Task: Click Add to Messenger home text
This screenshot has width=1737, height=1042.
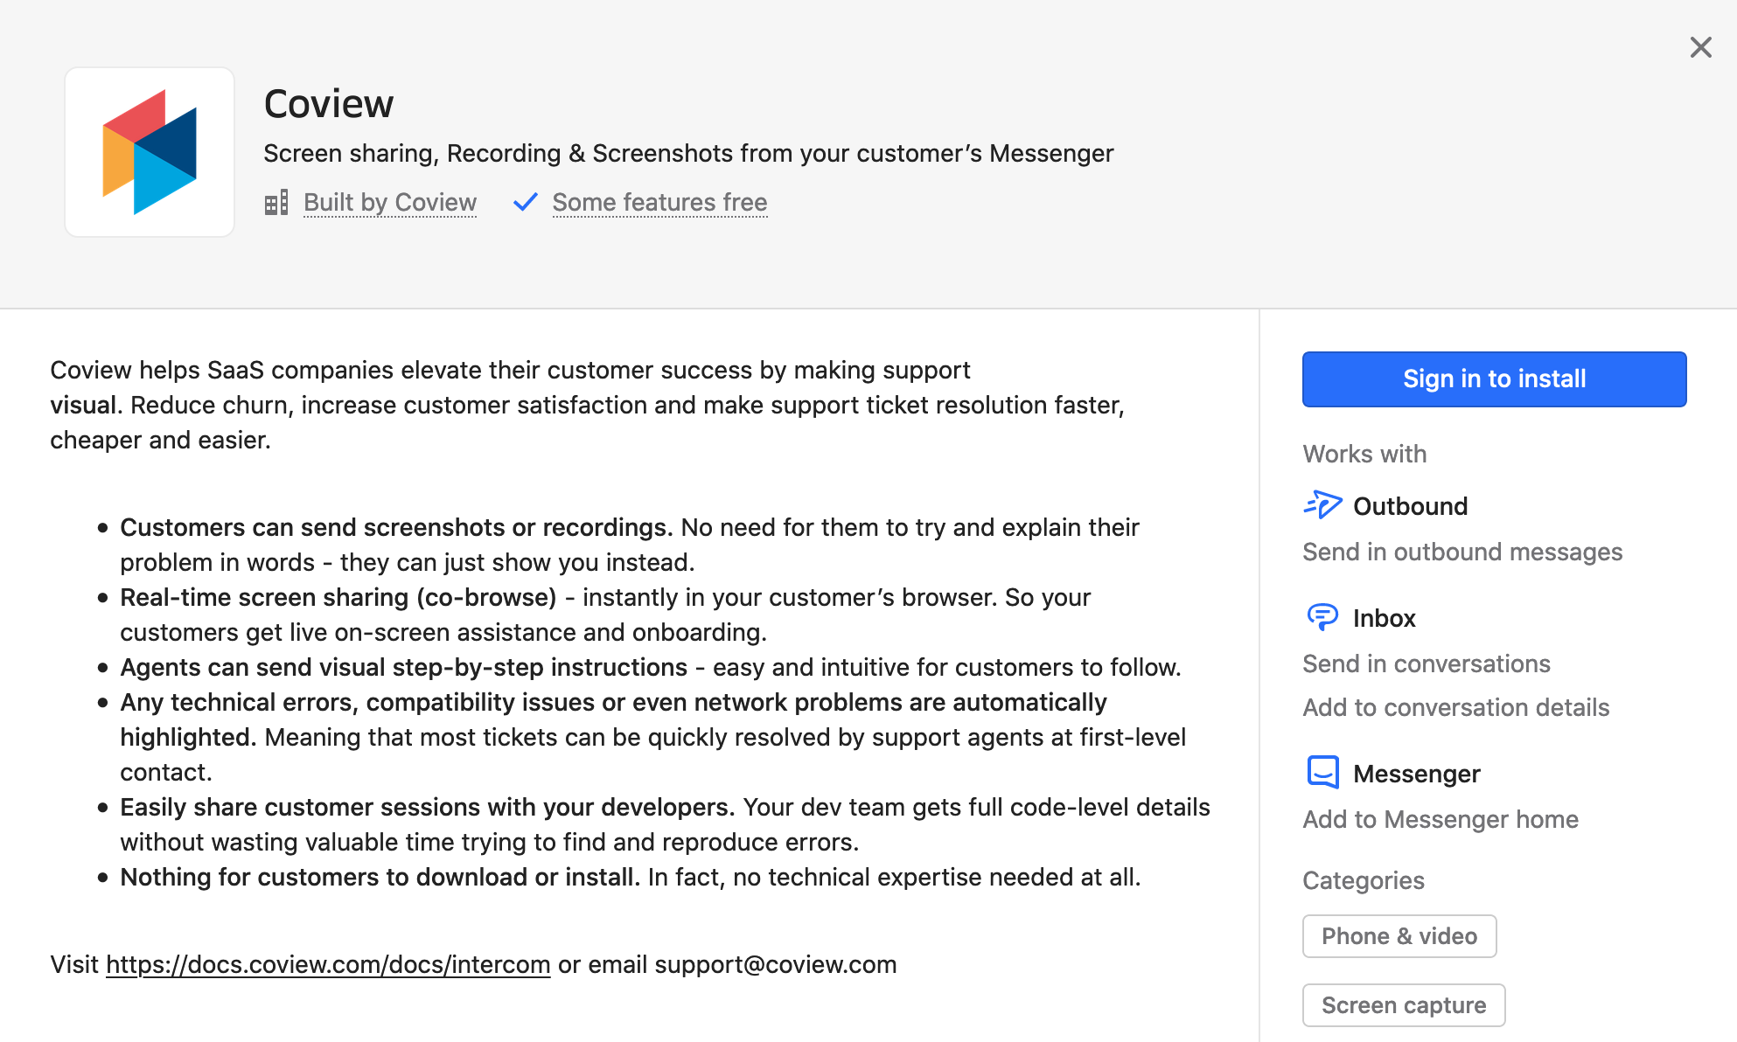Action: (x=1440, y=819)
